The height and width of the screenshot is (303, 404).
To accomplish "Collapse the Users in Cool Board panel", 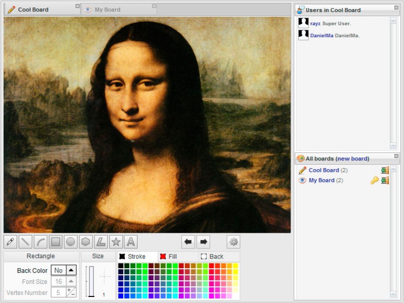I will [396, 8].
